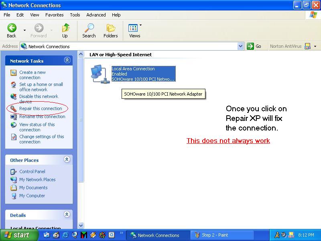Click the network computers tray icon

tap(291, 235)
